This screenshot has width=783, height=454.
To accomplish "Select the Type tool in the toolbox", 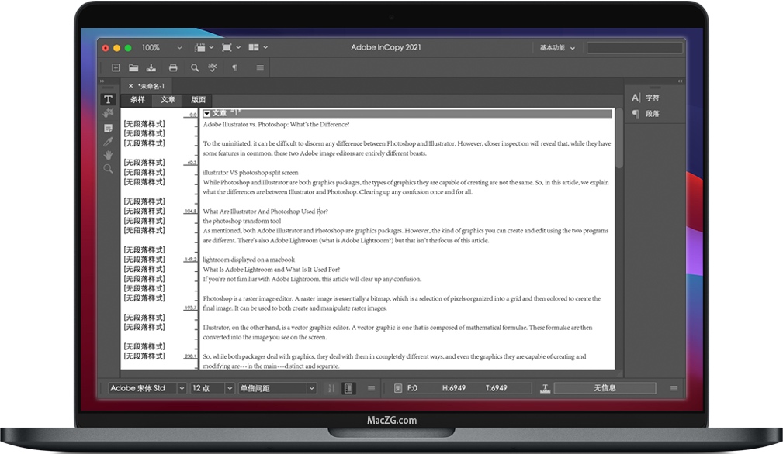I will click(x=108, y=99).
